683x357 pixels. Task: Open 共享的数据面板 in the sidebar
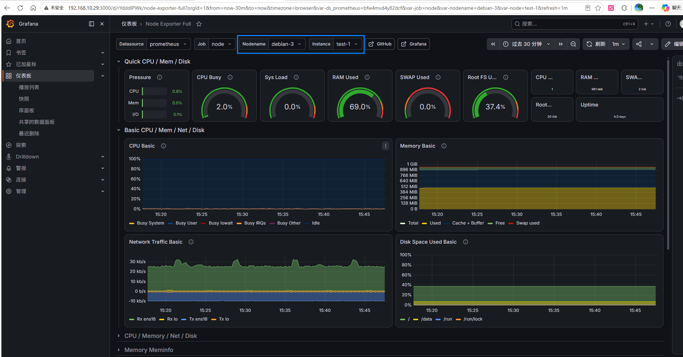pyautogui.click(x=37, y=122)
